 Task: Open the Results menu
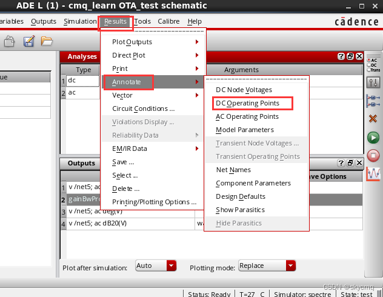coord(115,21)
